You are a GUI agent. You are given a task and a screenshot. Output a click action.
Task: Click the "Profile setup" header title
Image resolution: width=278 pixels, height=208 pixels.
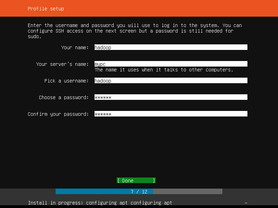(46, 9)
